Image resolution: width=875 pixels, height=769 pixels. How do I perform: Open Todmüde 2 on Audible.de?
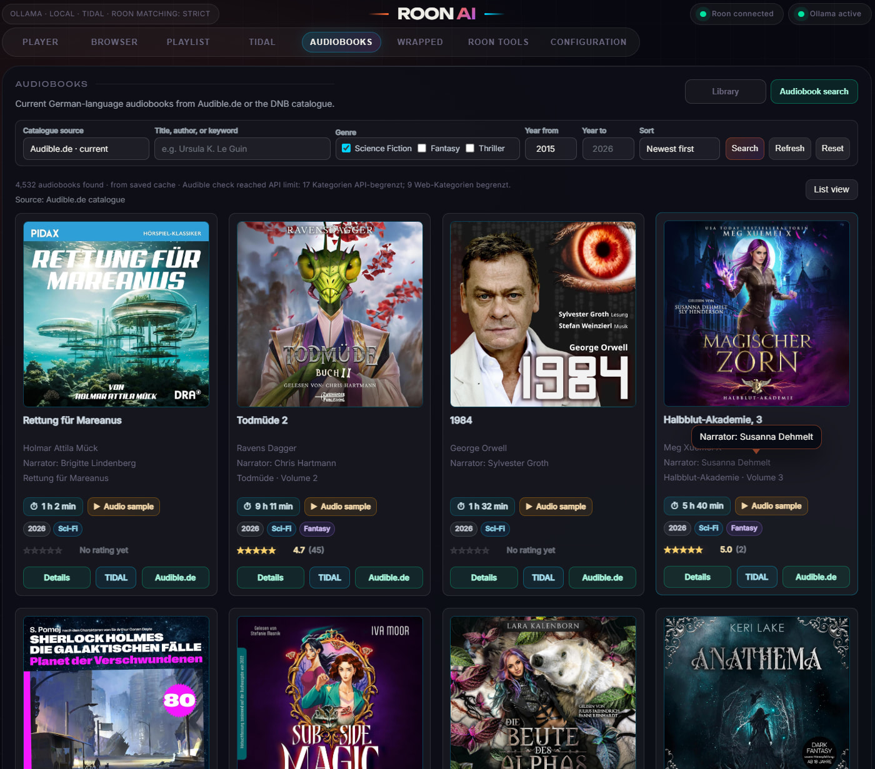point(389,578)
